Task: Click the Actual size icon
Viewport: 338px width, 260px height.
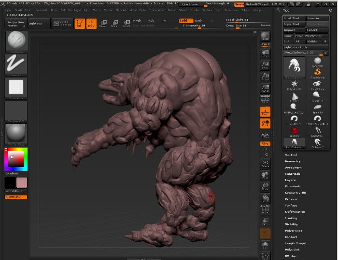Action: point(265,77)
